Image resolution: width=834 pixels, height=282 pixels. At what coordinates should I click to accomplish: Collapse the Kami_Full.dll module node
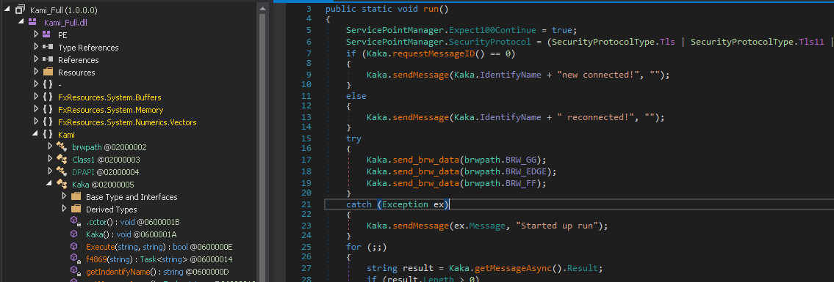[x=21, y=22]
